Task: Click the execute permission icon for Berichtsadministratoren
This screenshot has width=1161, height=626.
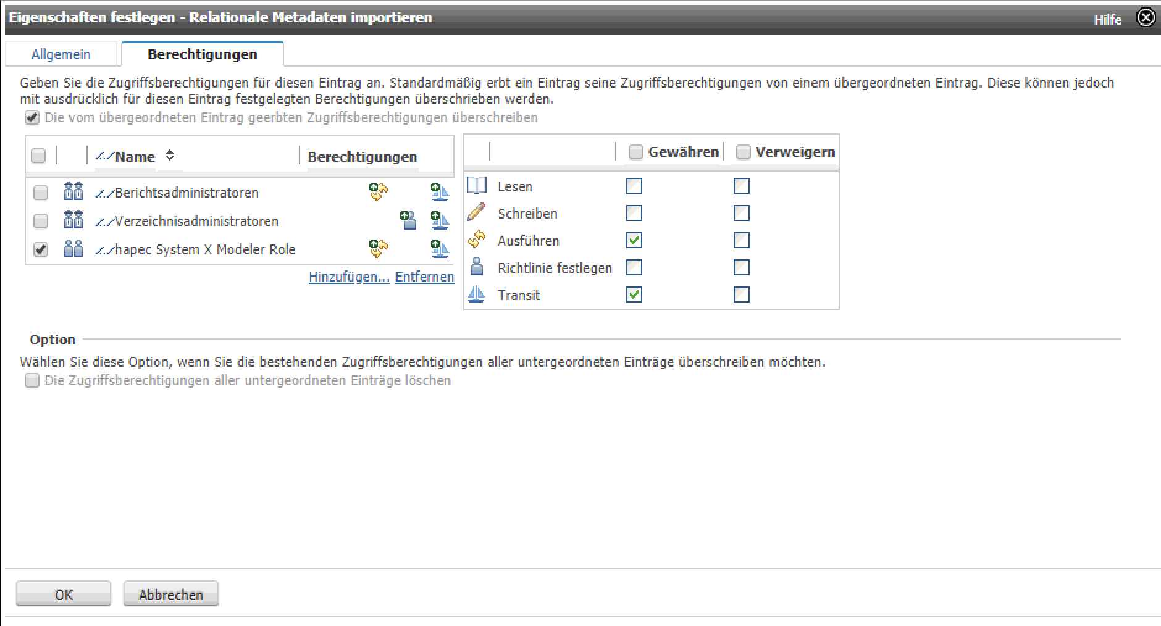Action: pos(378,192)
